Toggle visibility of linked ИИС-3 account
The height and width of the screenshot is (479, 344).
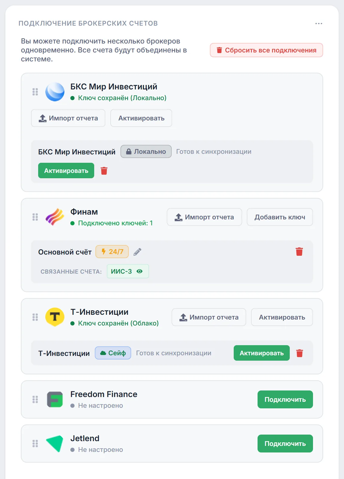coord(140,271)
